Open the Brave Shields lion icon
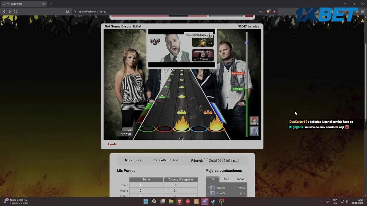367x206 pixels. click(x=268, y=11)
